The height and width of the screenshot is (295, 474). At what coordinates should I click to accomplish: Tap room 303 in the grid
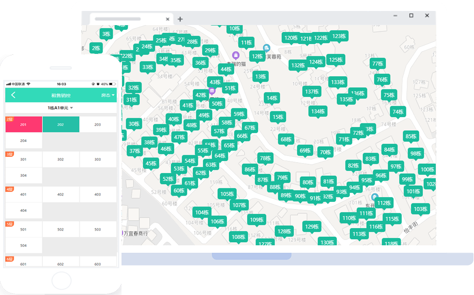(x=98, y=160)
